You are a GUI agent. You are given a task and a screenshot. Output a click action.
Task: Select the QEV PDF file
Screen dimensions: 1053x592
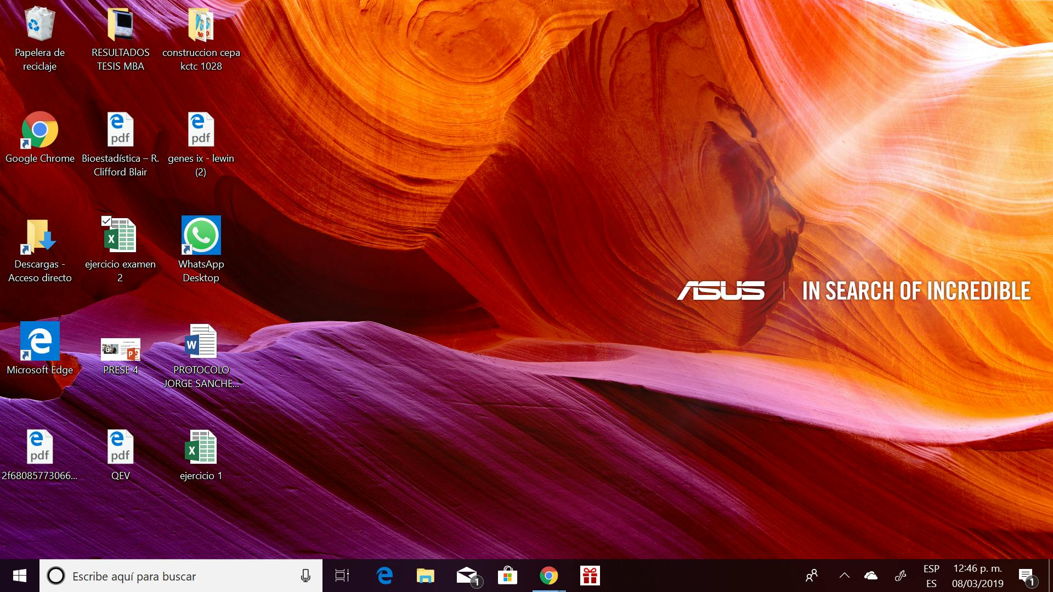point(120,454)
